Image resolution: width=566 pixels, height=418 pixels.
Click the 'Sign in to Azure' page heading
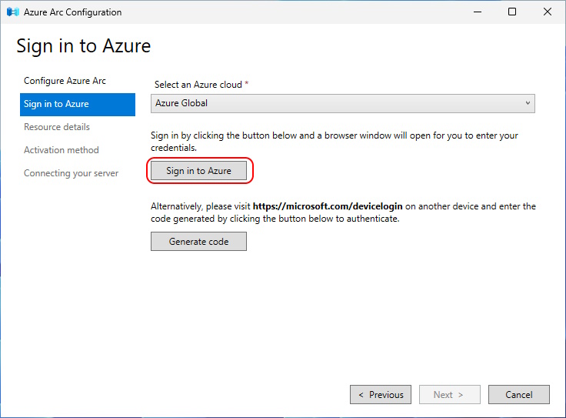pyautogui.click(x=84, y=46)
